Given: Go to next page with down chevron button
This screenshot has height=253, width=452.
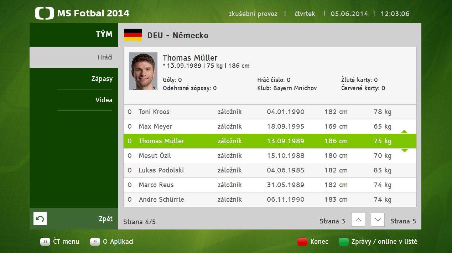Looking at the screenshot, I should (x=378, y=220).
